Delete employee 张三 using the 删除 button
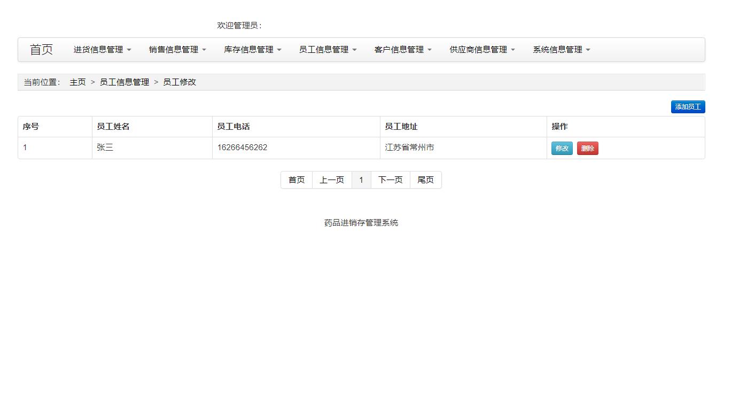This screenshot has width=747, height=397. pos(587,148)
